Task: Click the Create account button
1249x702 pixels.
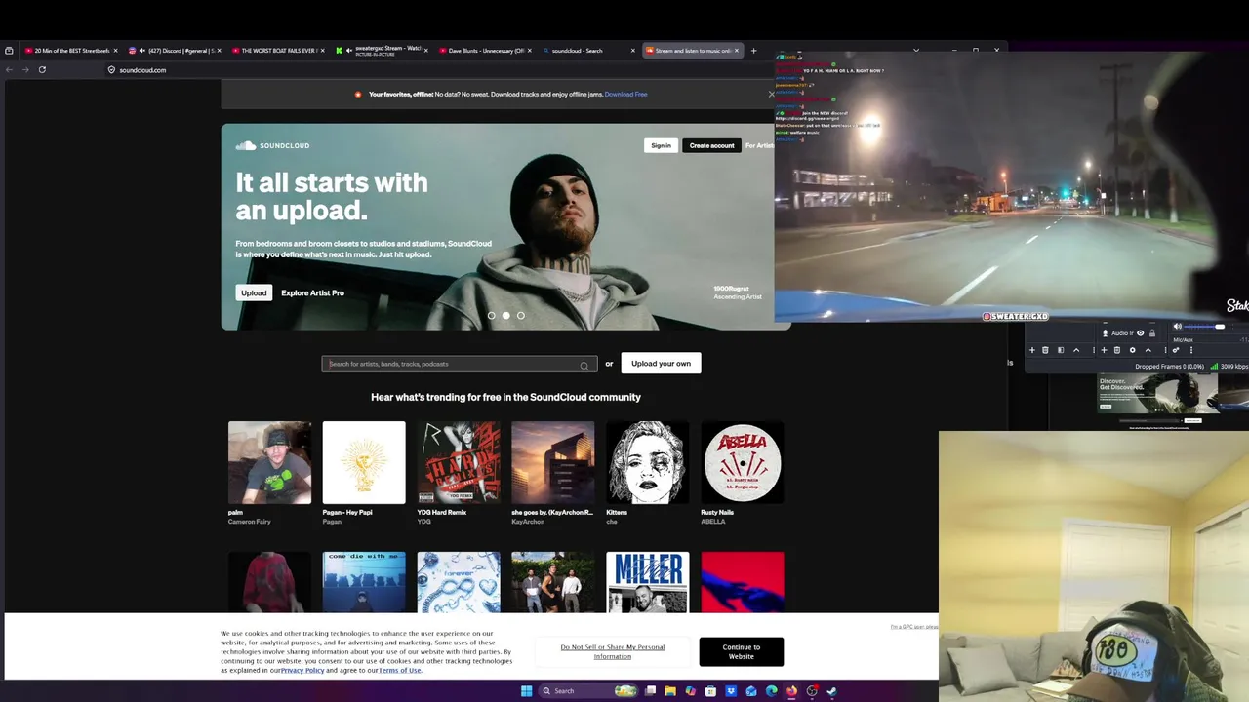Action: (x=711, y=145)
